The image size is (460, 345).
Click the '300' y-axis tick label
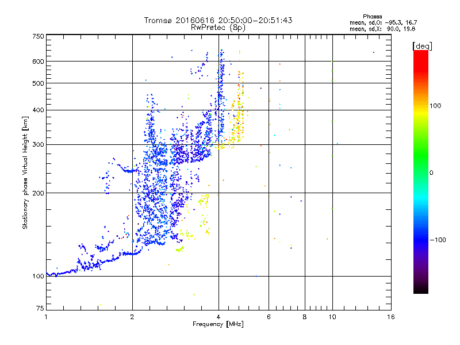pos(39,145)
